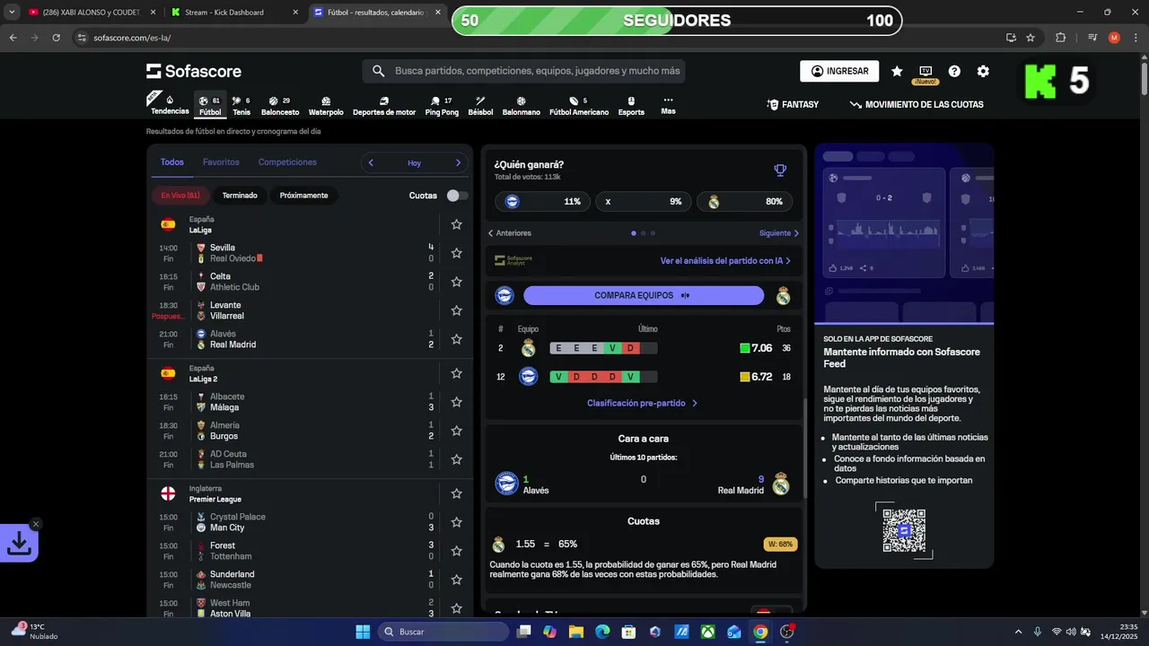Open the ¡Nuevo! feature icon
Screen dimensions: 1149x646
(x=925, y=74)
